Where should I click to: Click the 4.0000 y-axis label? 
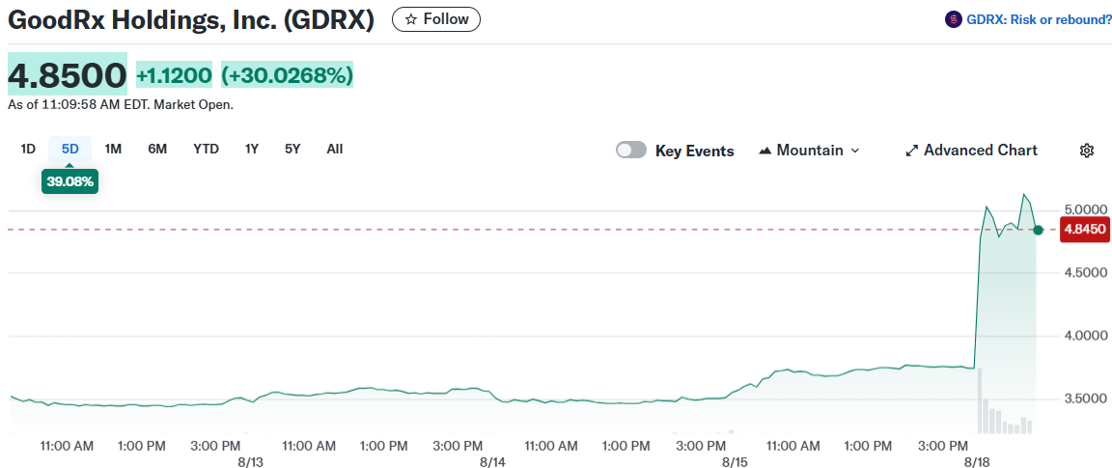1084,336
